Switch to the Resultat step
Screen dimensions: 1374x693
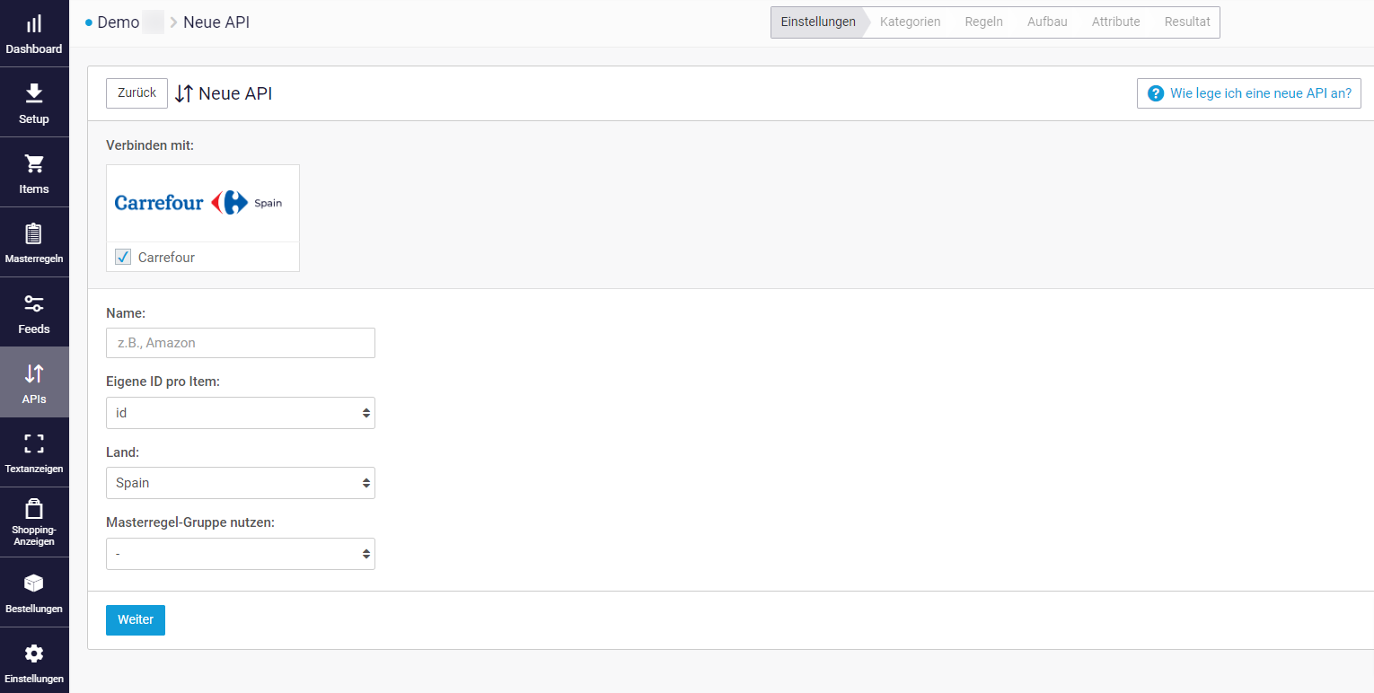click(x=1187, y=22)
